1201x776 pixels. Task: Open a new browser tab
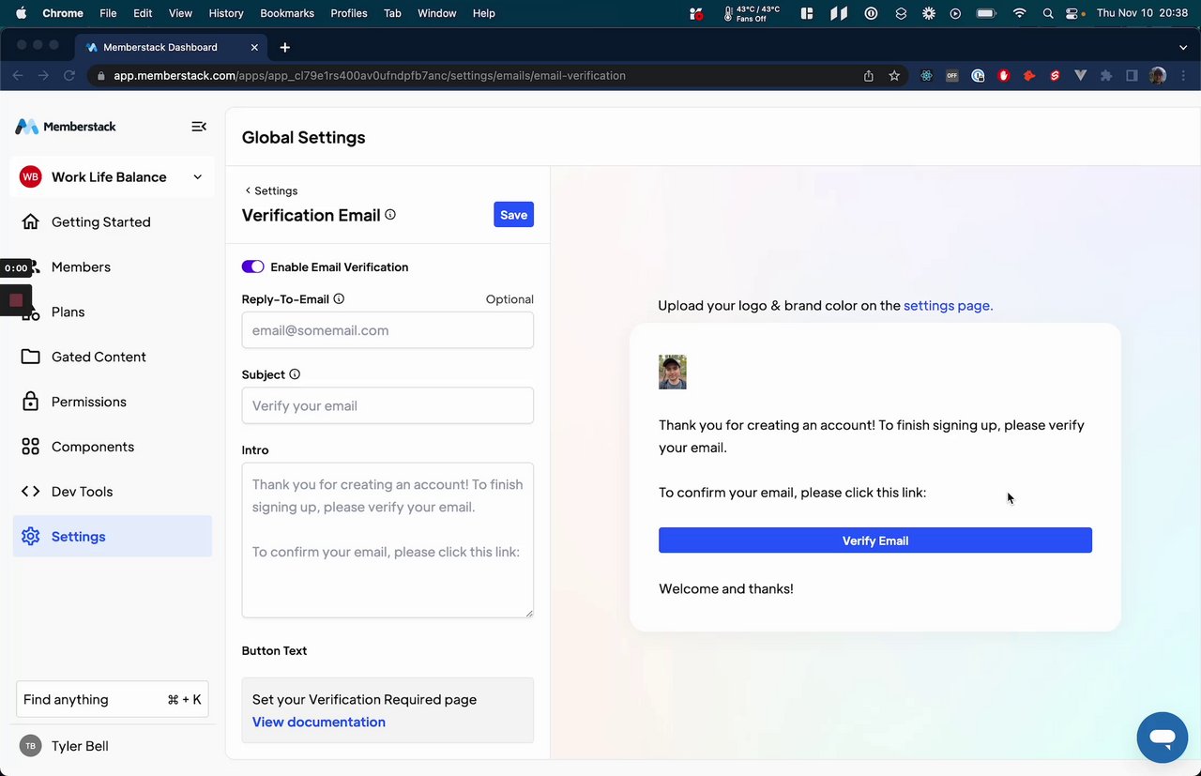point(285,47)
